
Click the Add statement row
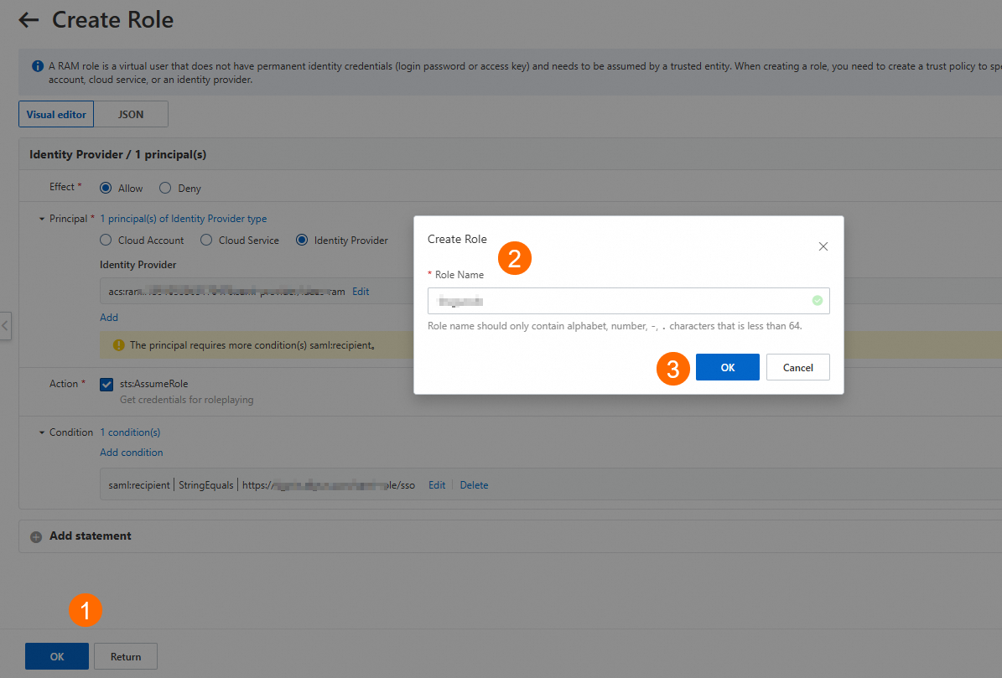(510, 536)
